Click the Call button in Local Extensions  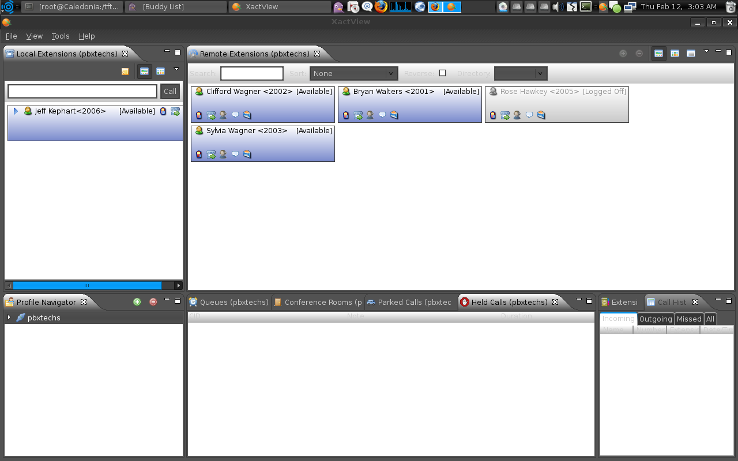coord(170,91)
